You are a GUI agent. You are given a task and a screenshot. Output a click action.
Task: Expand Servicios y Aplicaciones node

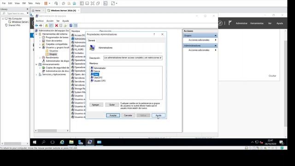pos(36,75)
